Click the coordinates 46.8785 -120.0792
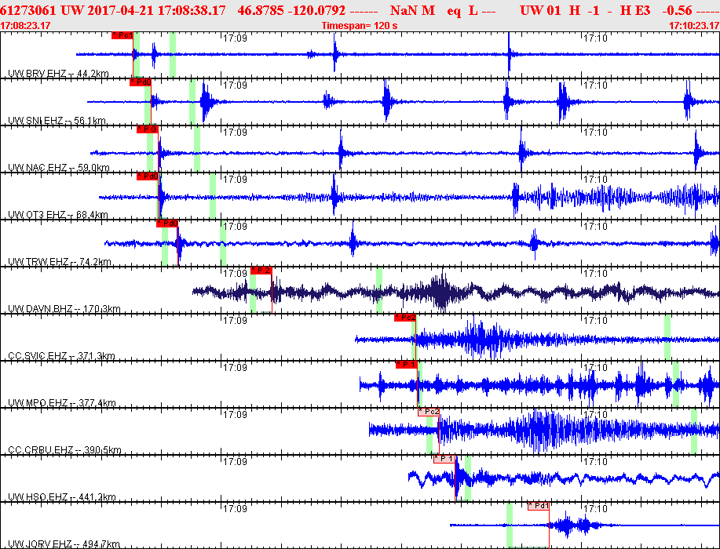The height and width of the screenshot is (549, 720). 291,10
